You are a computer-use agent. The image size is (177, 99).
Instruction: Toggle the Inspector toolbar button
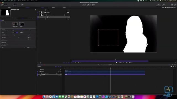click(x=6, y=5)
